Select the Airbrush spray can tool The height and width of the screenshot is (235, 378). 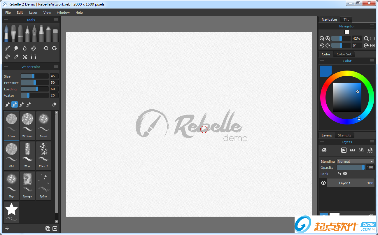pyautogui.click(x=48, y=33)
